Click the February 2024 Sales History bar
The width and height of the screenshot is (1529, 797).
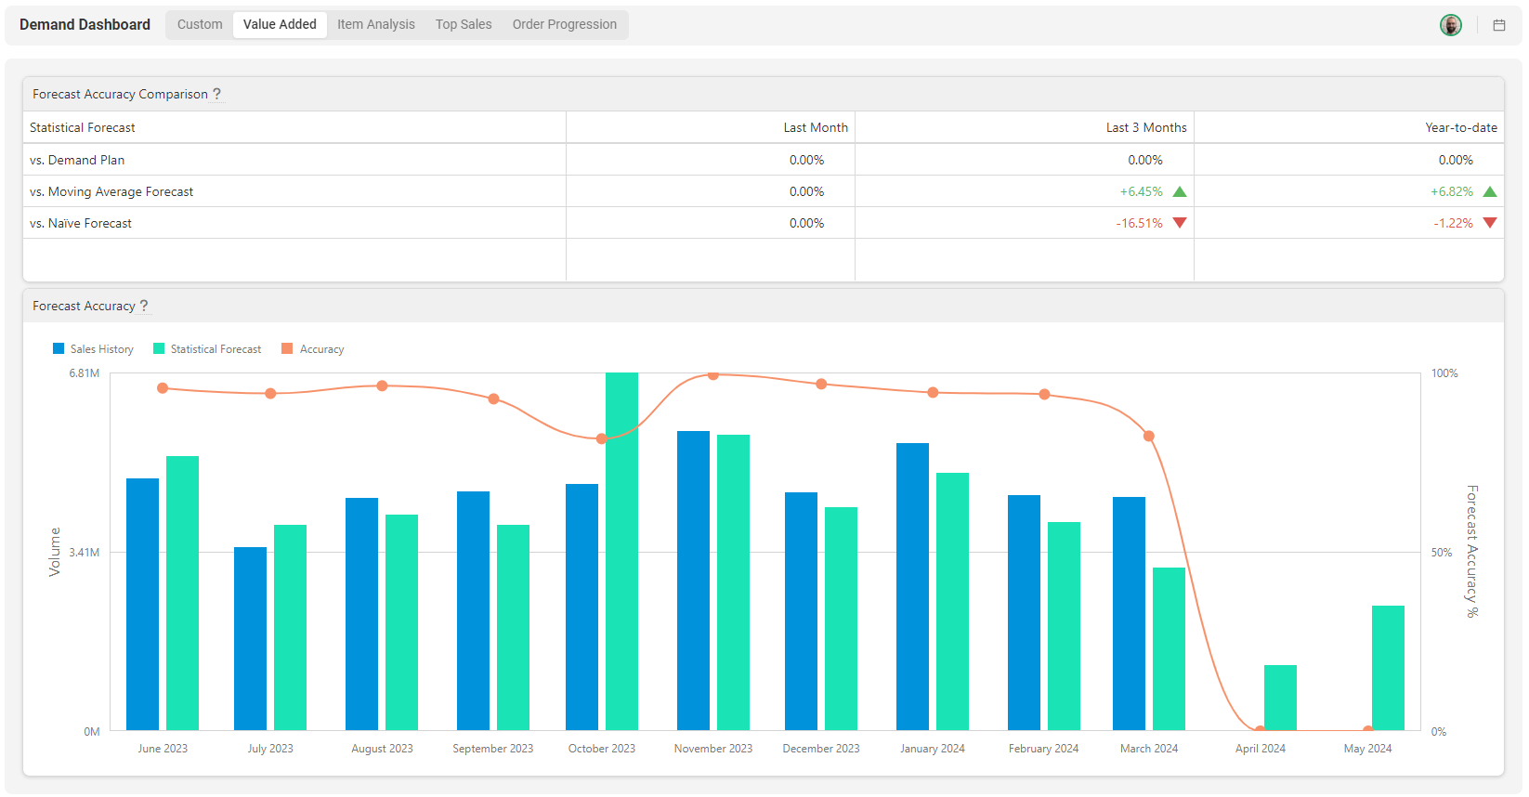coord(1024,612)
